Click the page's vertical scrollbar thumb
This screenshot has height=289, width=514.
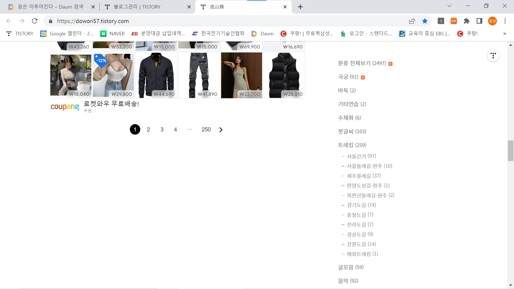point(510,151)
